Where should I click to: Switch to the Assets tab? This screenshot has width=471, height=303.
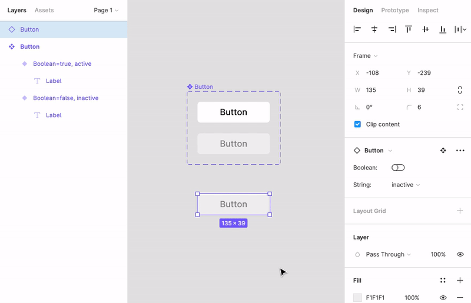tap(44, 11)
